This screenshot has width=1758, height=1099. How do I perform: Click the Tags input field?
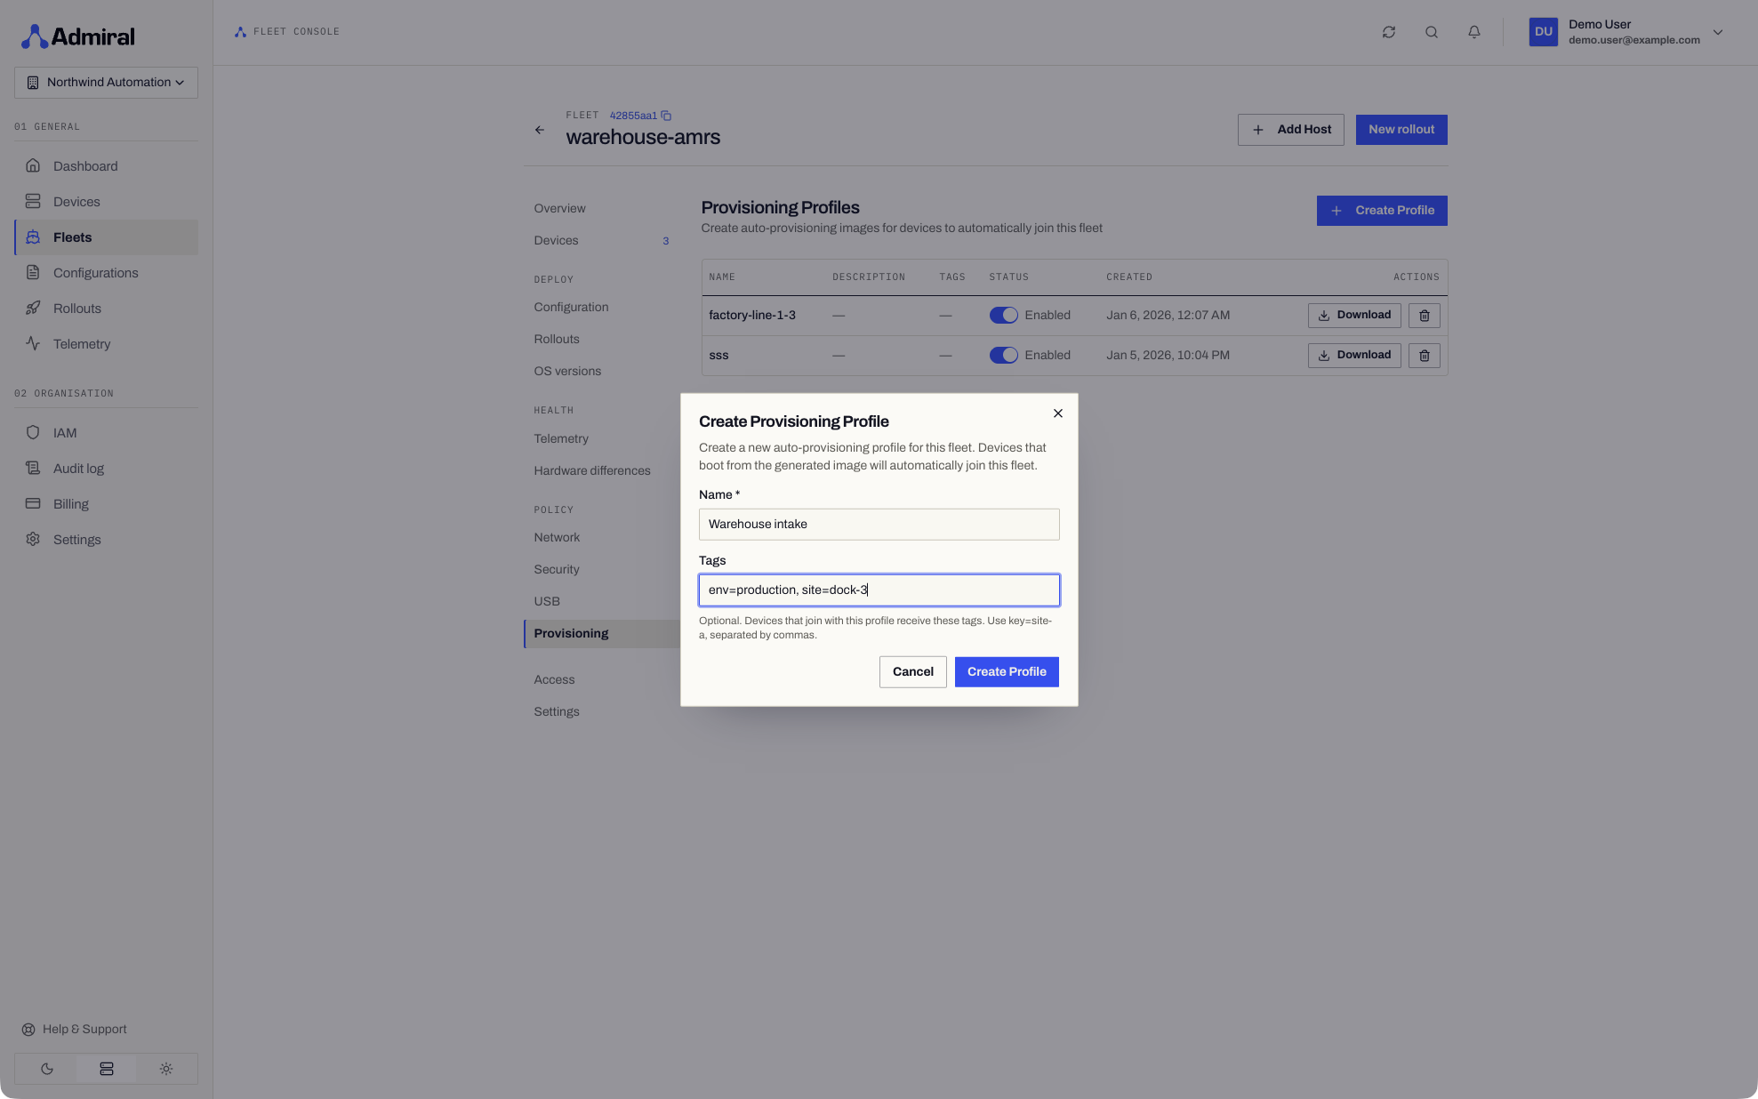pos(879,590)
